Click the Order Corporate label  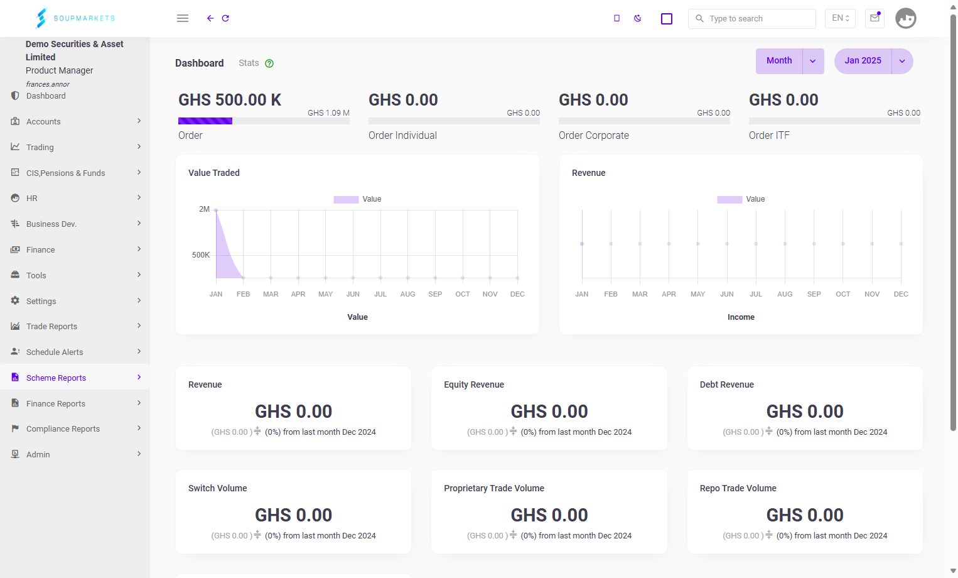coord(594,135)
